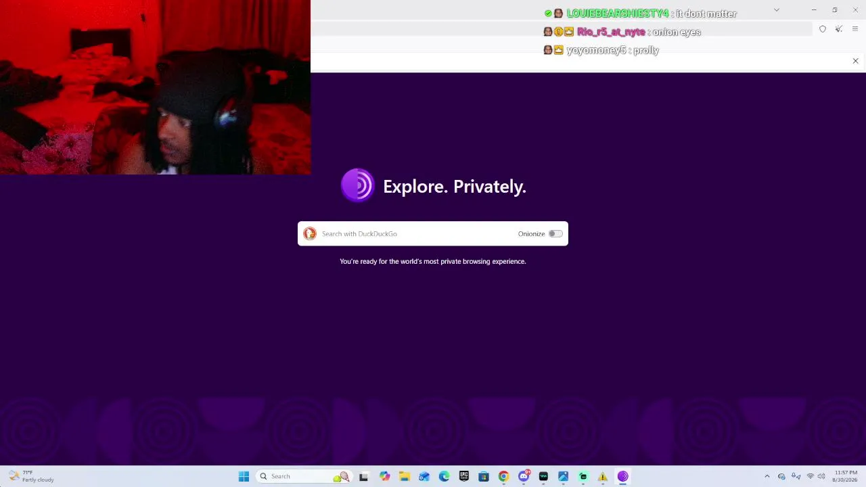
Task: Open the Partly cloudy weather widget
Action: click(x=31, y=476)
